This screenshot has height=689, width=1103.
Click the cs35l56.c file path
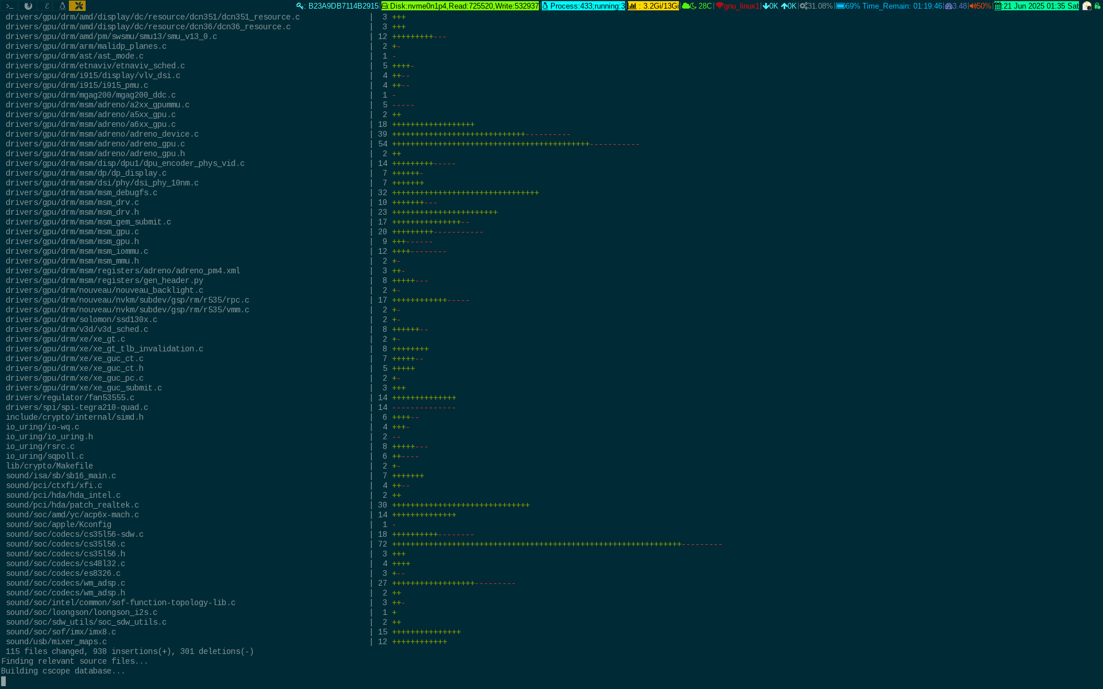coord(65,544)
